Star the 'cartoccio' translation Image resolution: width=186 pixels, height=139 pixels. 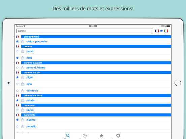tap(17, 91)
